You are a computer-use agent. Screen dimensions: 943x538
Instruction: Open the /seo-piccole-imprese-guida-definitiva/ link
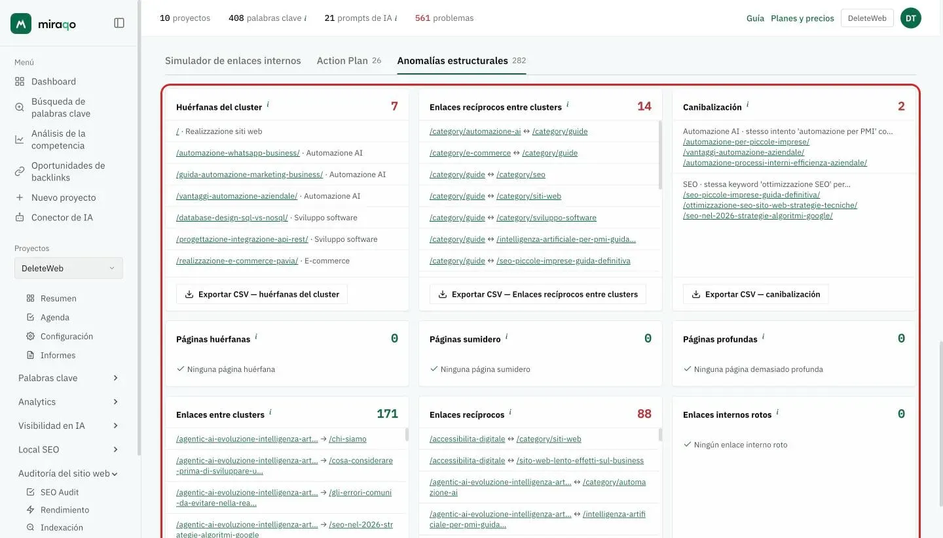point(751,195)
